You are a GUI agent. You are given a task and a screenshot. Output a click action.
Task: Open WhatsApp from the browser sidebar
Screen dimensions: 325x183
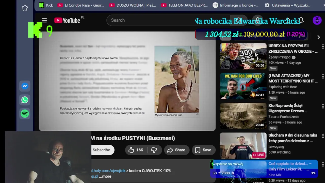click(x=25, y=100)
